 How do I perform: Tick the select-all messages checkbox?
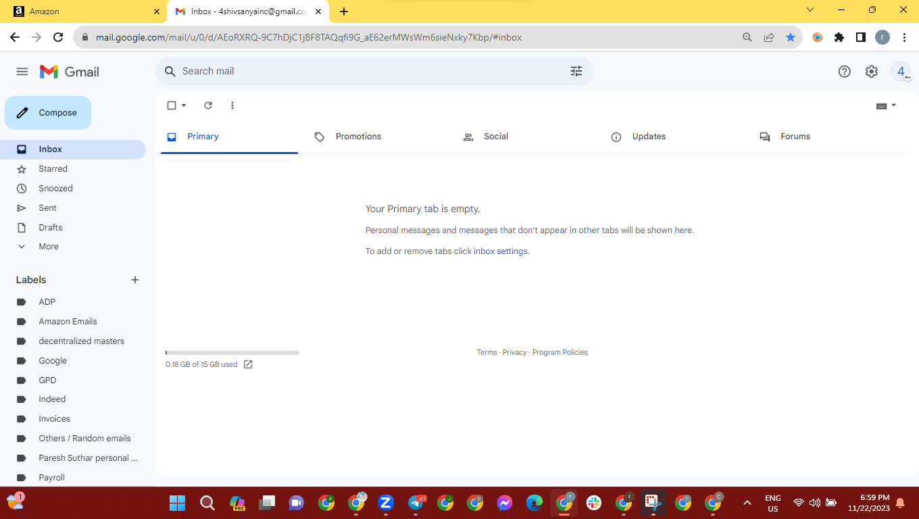tap(172, 105)
